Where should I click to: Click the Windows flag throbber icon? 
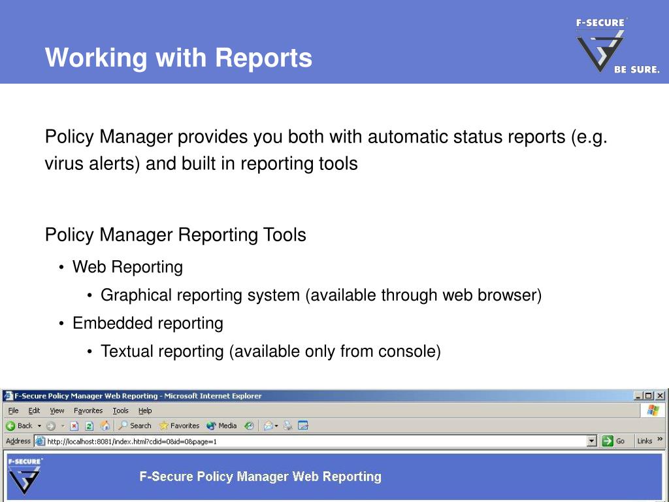[x=653, y=410]
